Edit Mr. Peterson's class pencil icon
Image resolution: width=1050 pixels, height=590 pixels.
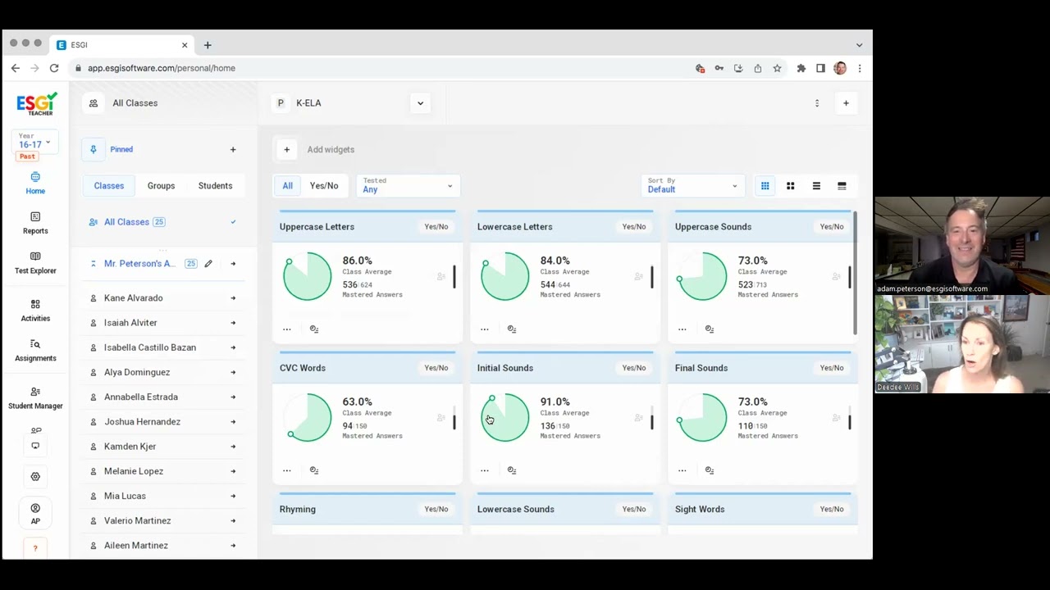pyautogui.click(x=208, y=264)
